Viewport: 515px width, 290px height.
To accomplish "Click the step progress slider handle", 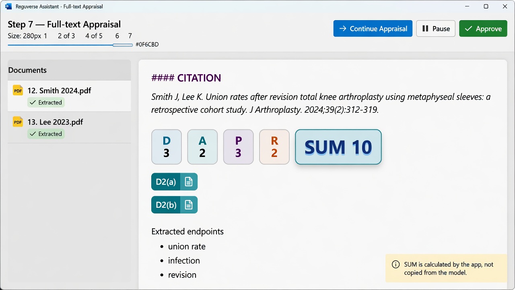I will (x=123, y=45).
